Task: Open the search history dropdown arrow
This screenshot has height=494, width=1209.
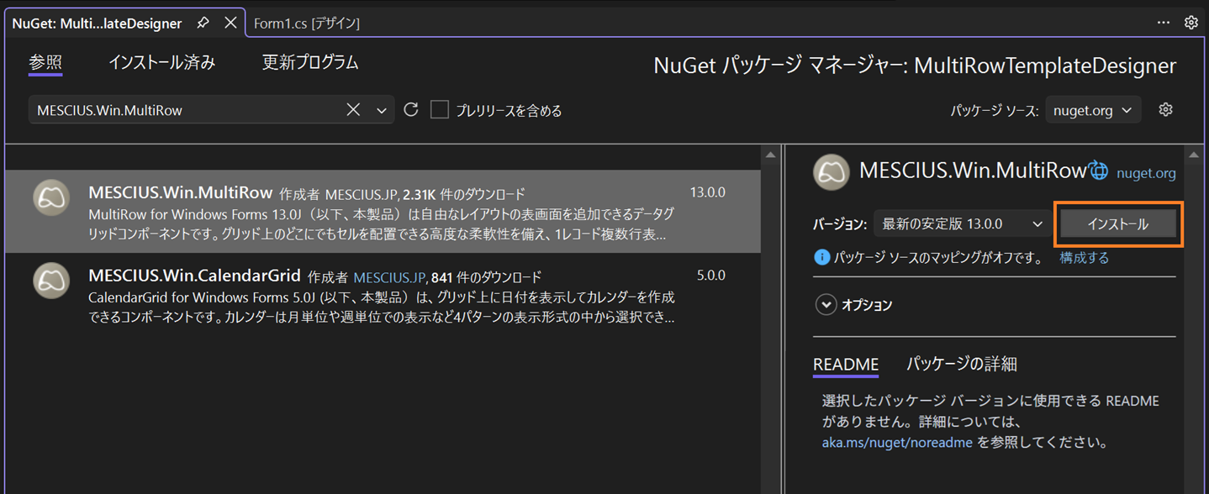Action: pos(382,110)
